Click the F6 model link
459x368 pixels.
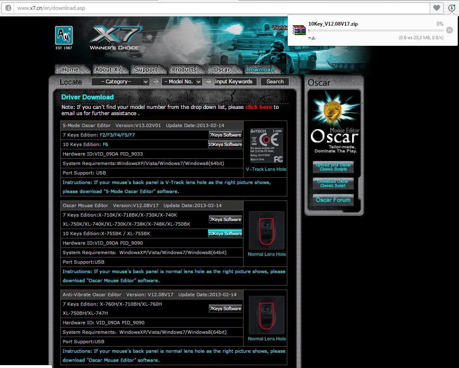(x=105, y=144)
